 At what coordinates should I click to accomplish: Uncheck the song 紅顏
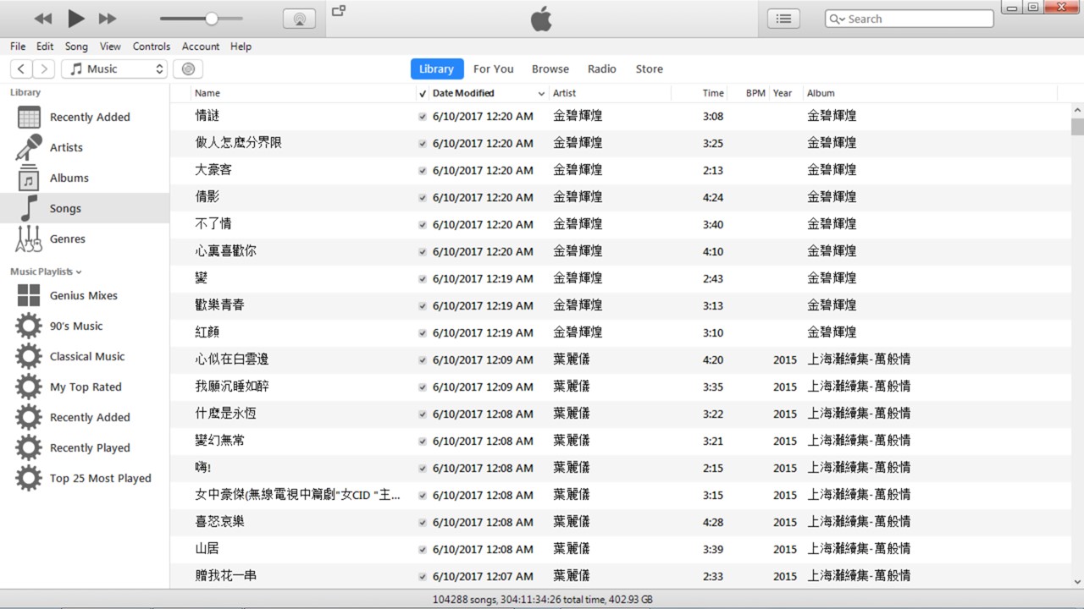423,333
